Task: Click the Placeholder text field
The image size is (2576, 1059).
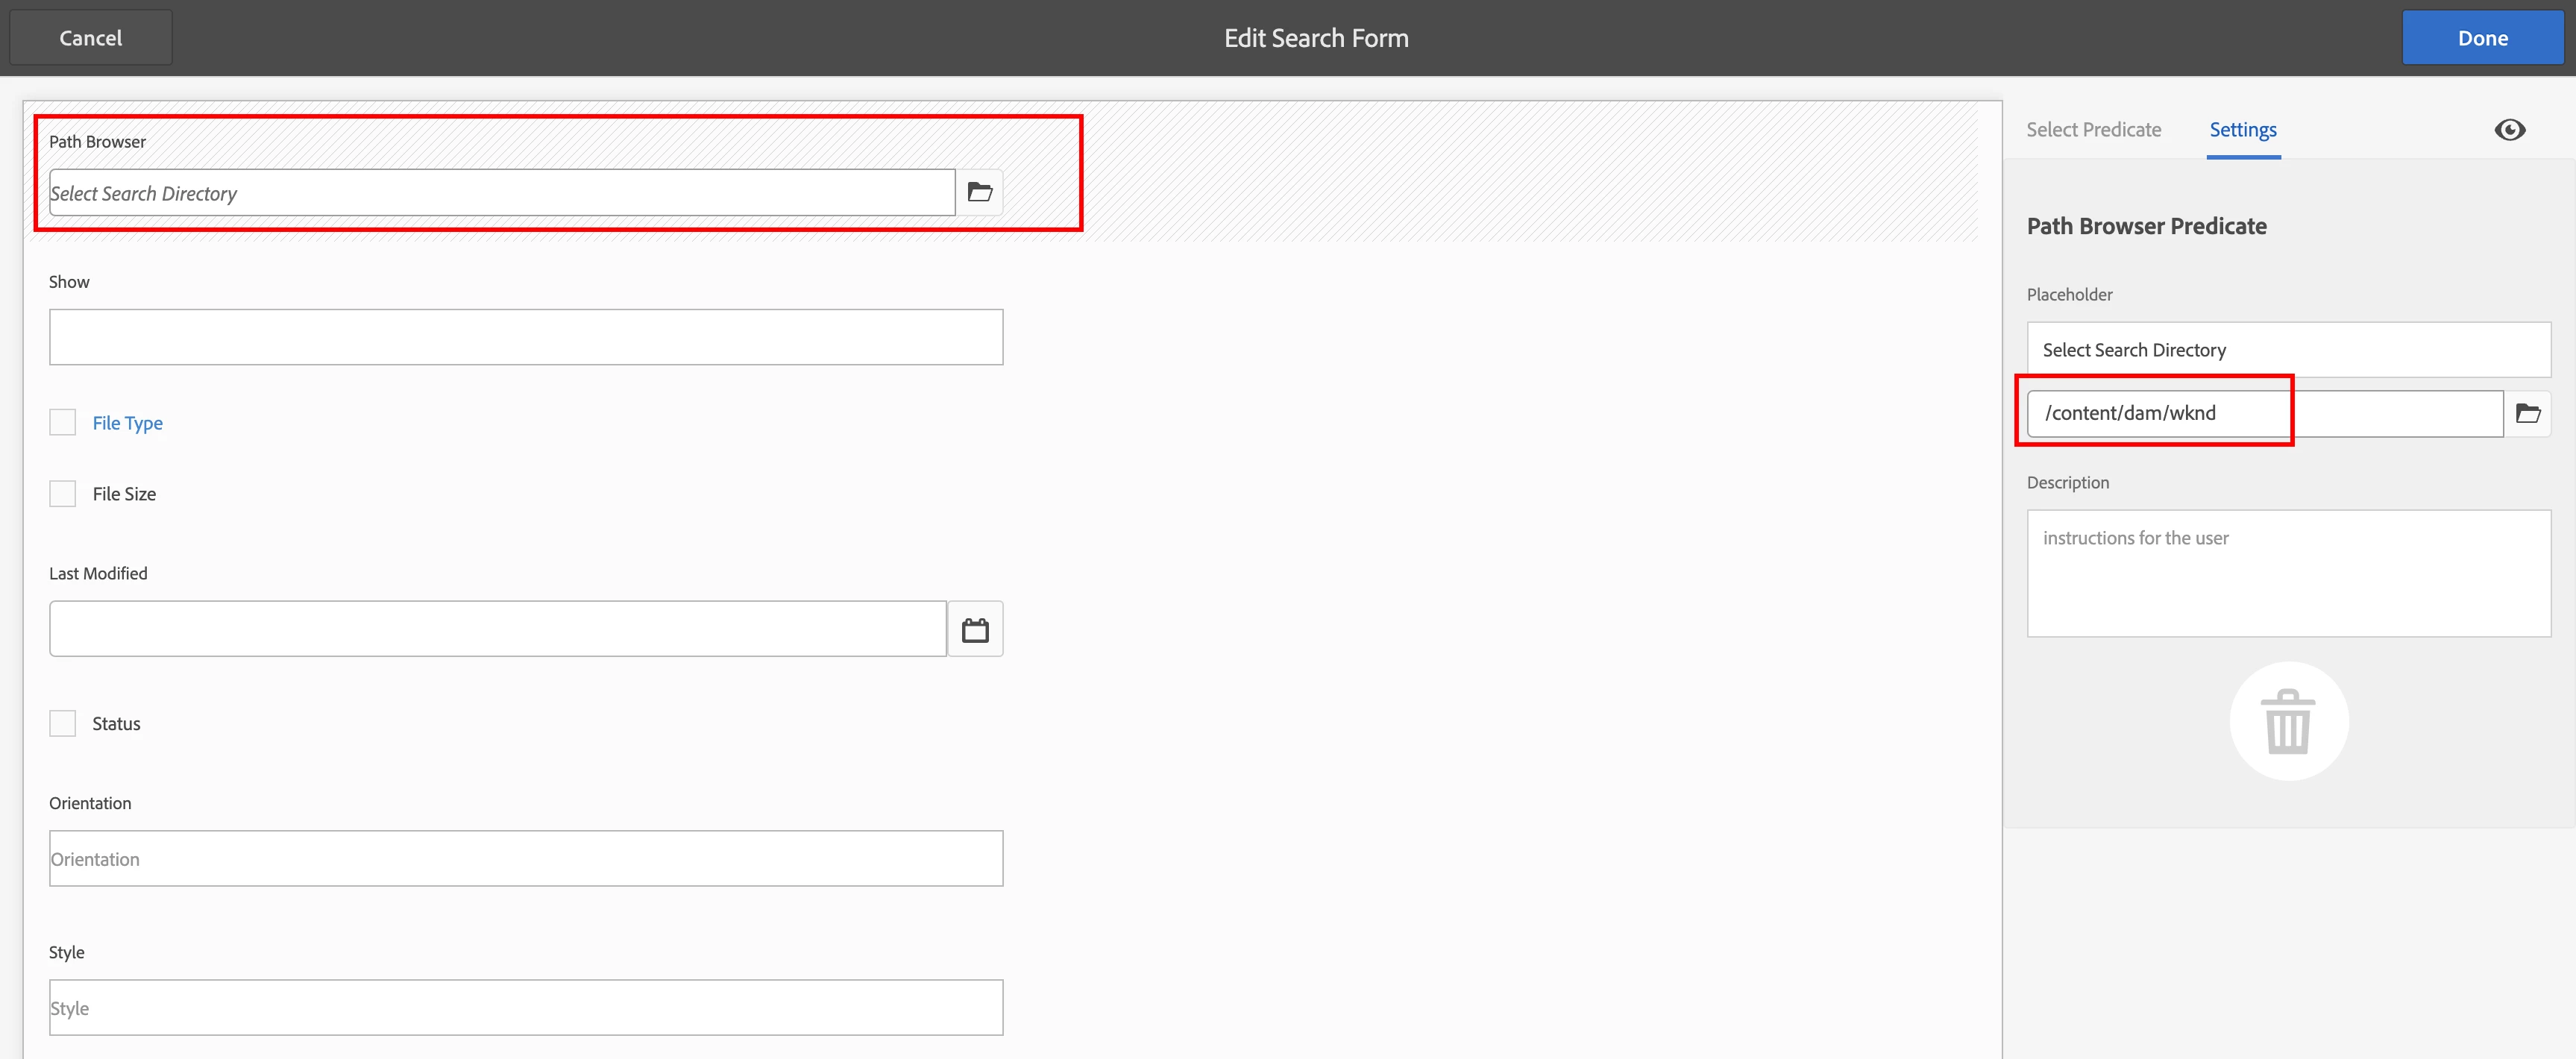Action: click(2288, 350)
